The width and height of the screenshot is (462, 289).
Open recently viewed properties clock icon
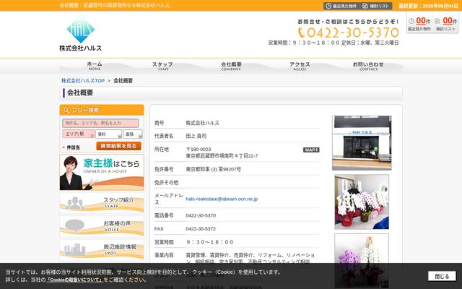coord(328,6)
